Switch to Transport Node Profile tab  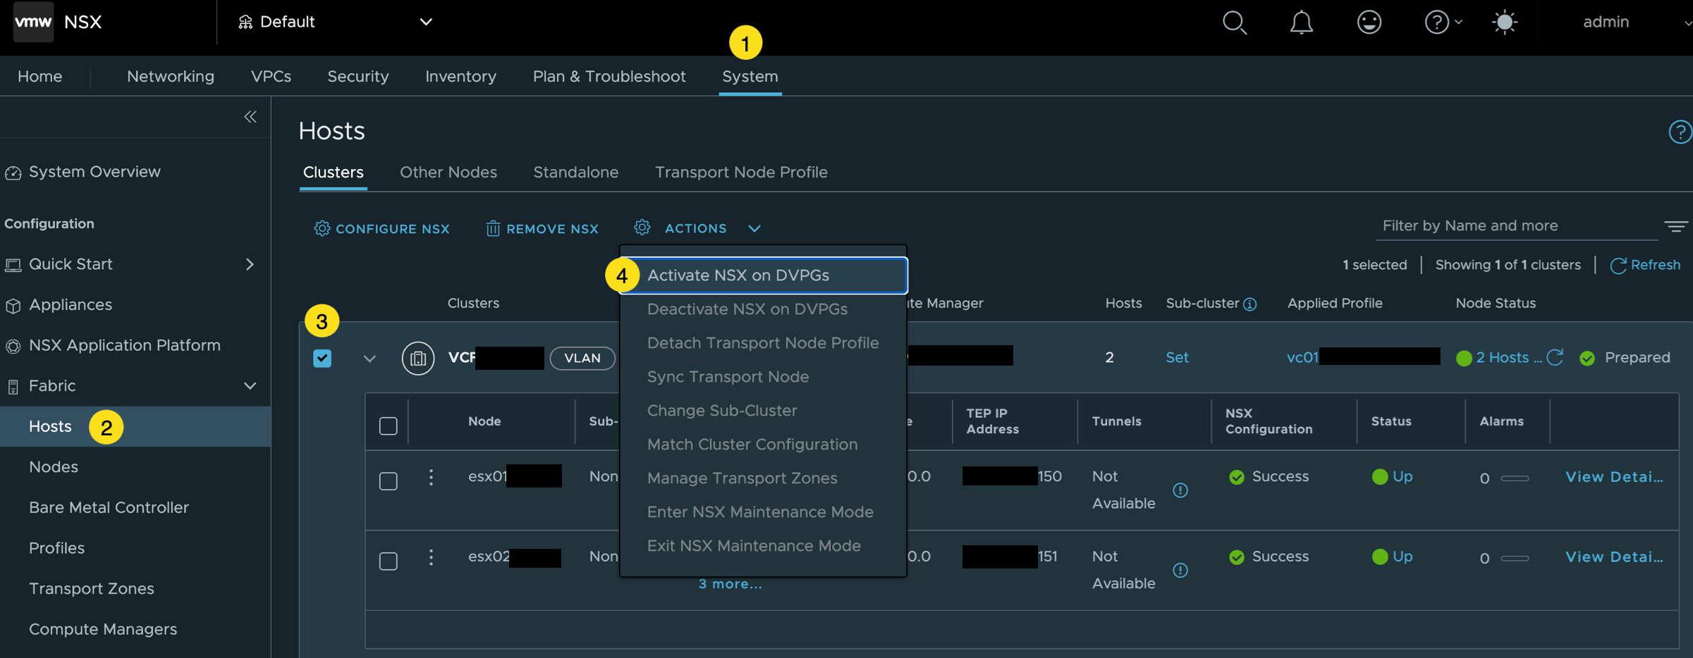point(740,173)
